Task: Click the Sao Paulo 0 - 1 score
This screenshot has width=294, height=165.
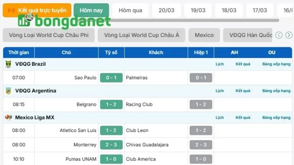Action: tap(111, 78)
